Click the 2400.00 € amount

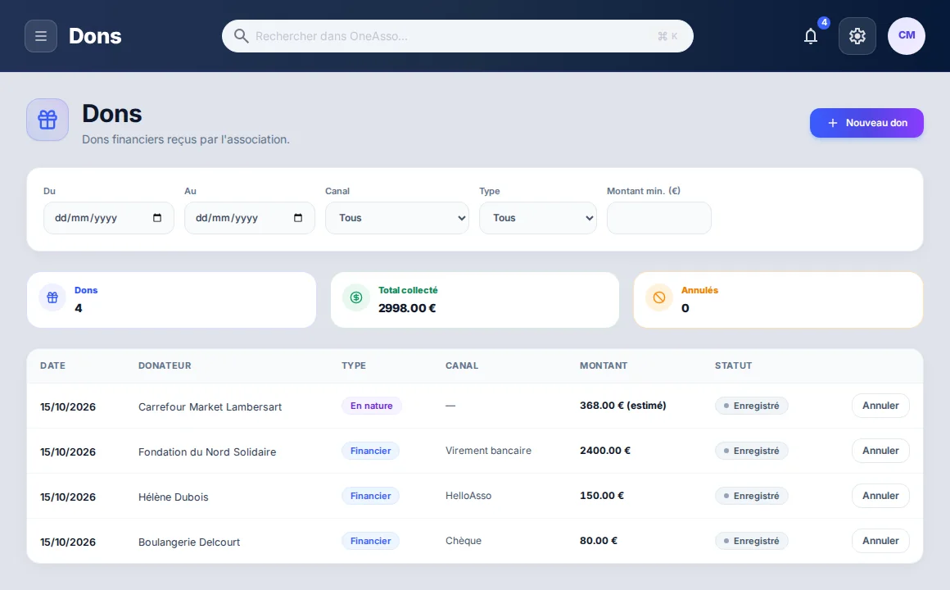click(604, 451)
